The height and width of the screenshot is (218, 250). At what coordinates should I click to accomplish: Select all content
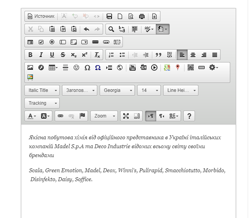[134, 29]
